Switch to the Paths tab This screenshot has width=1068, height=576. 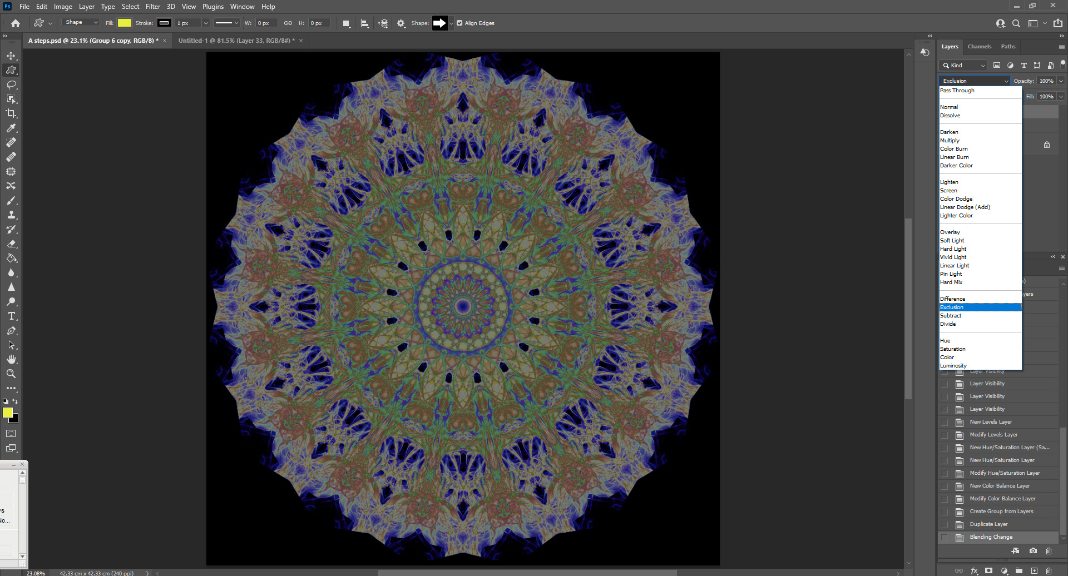[1008, 47]
